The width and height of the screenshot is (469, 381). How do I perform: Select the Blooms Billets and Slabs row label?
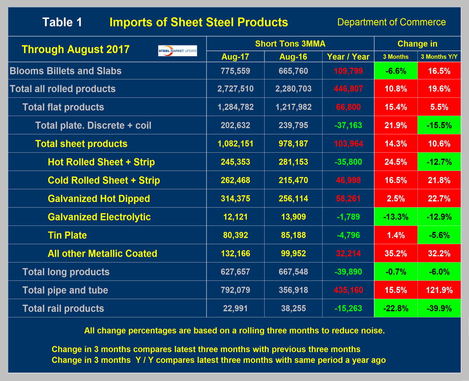[x=66, y=71]
